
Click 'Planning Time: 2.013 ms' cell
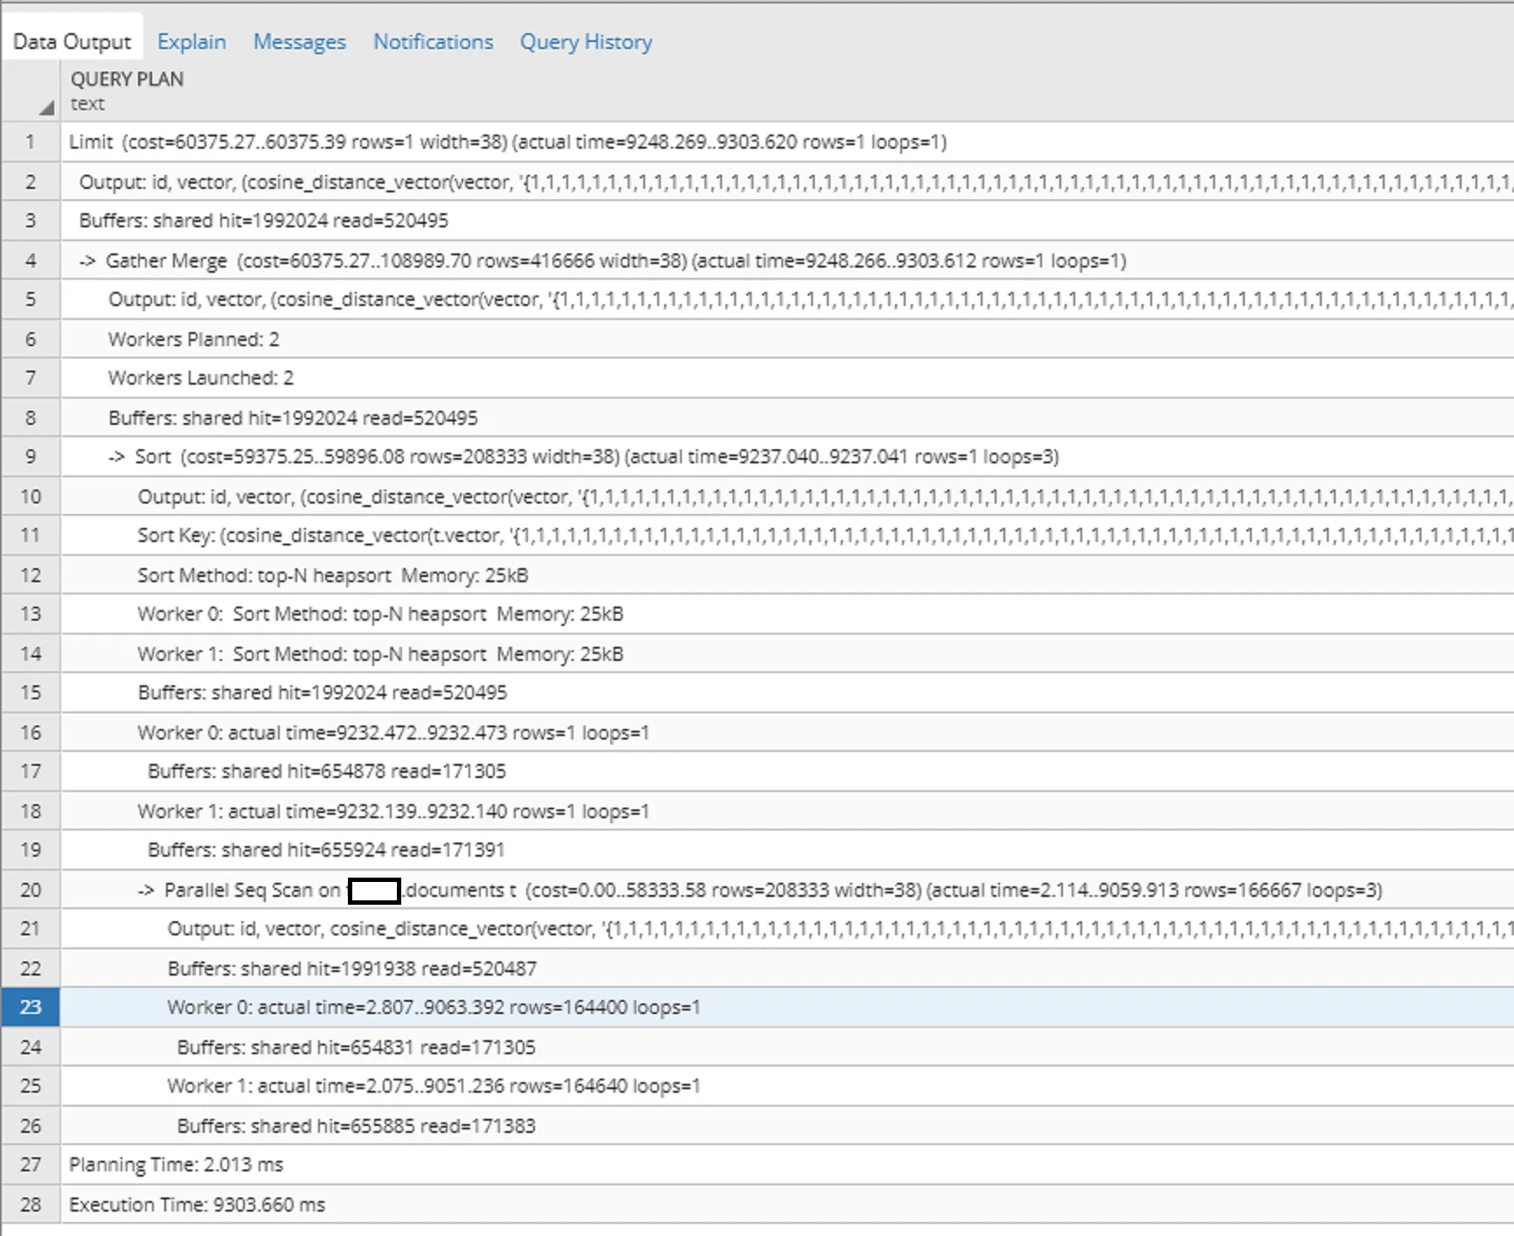(x=177, y=1164)
